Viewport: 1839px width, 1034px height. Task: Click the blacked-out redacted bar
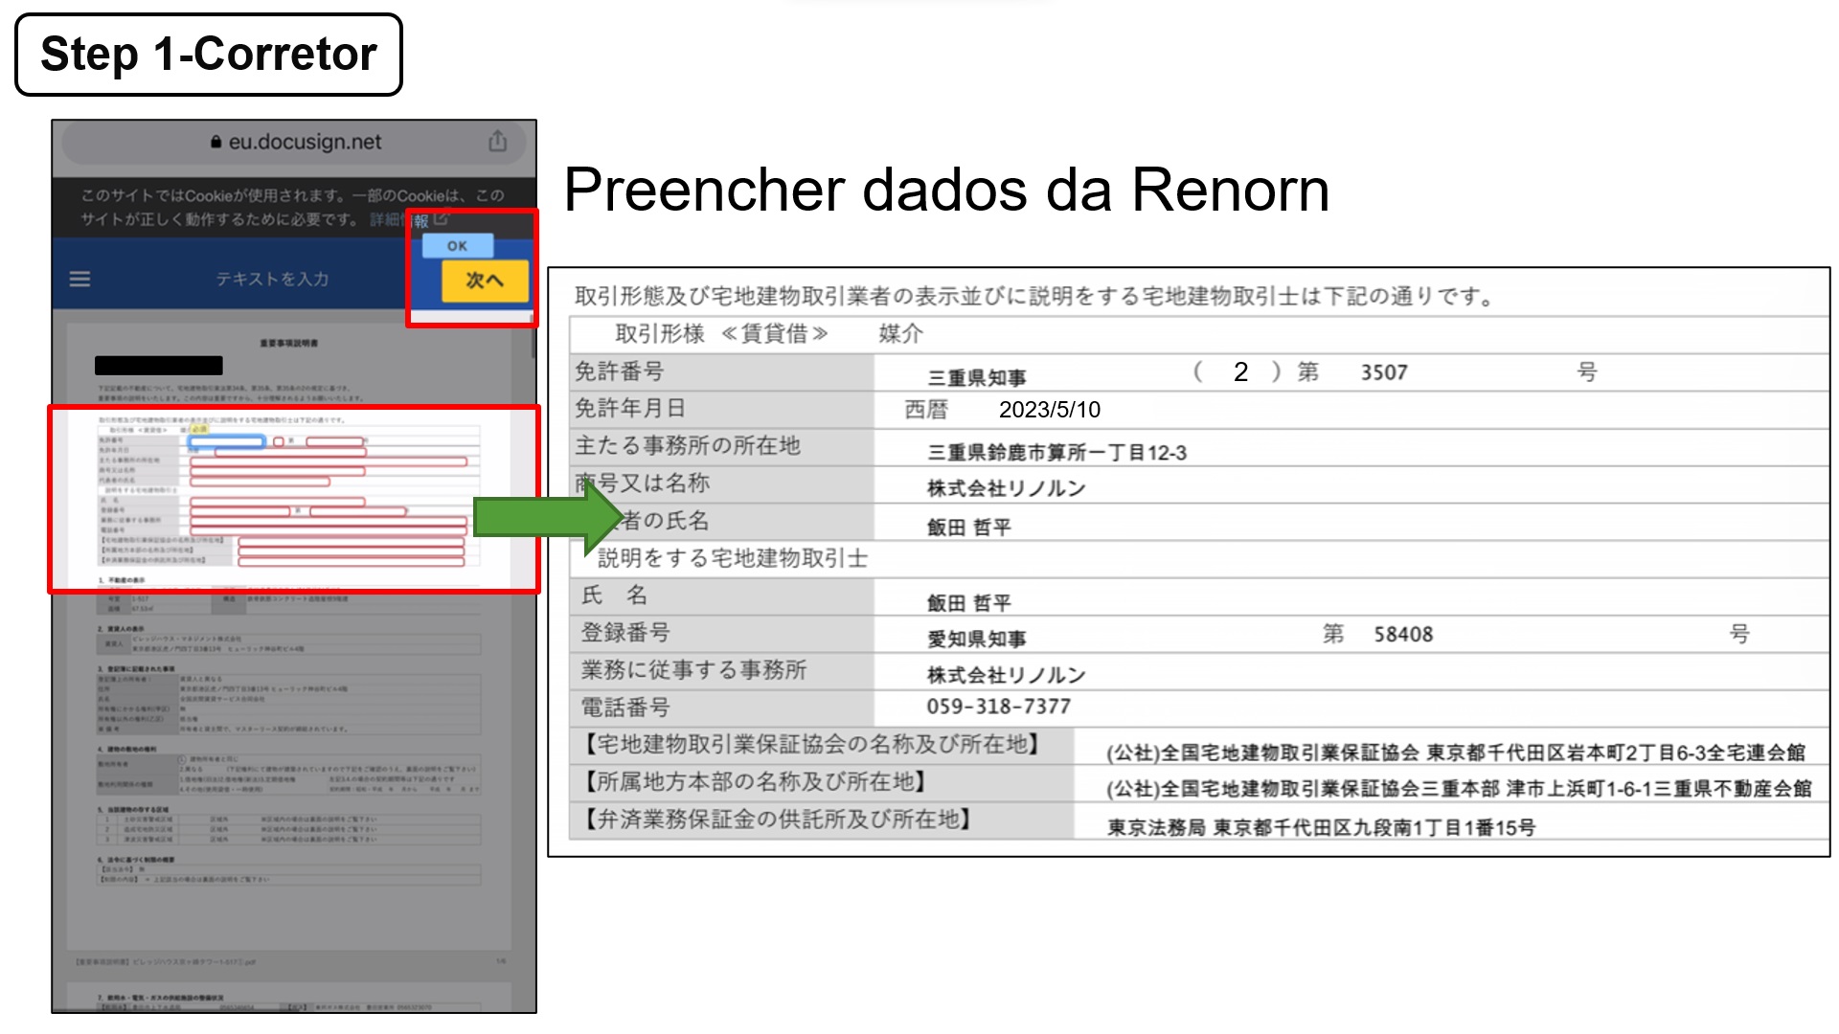click(159, 365)
